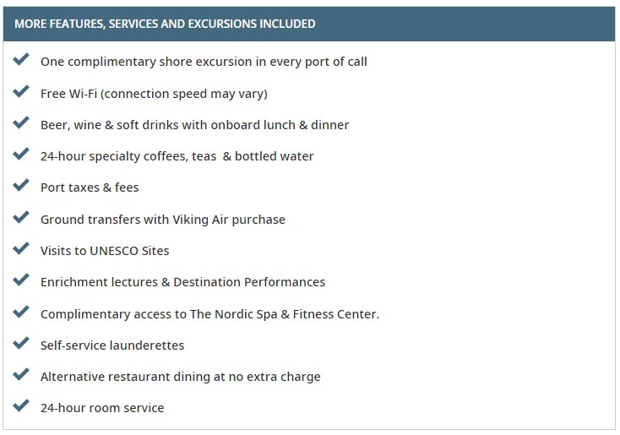620x435 pixels.
Task: Click checkmark beside Visits to UNESCO Sites
Action: 21,248
